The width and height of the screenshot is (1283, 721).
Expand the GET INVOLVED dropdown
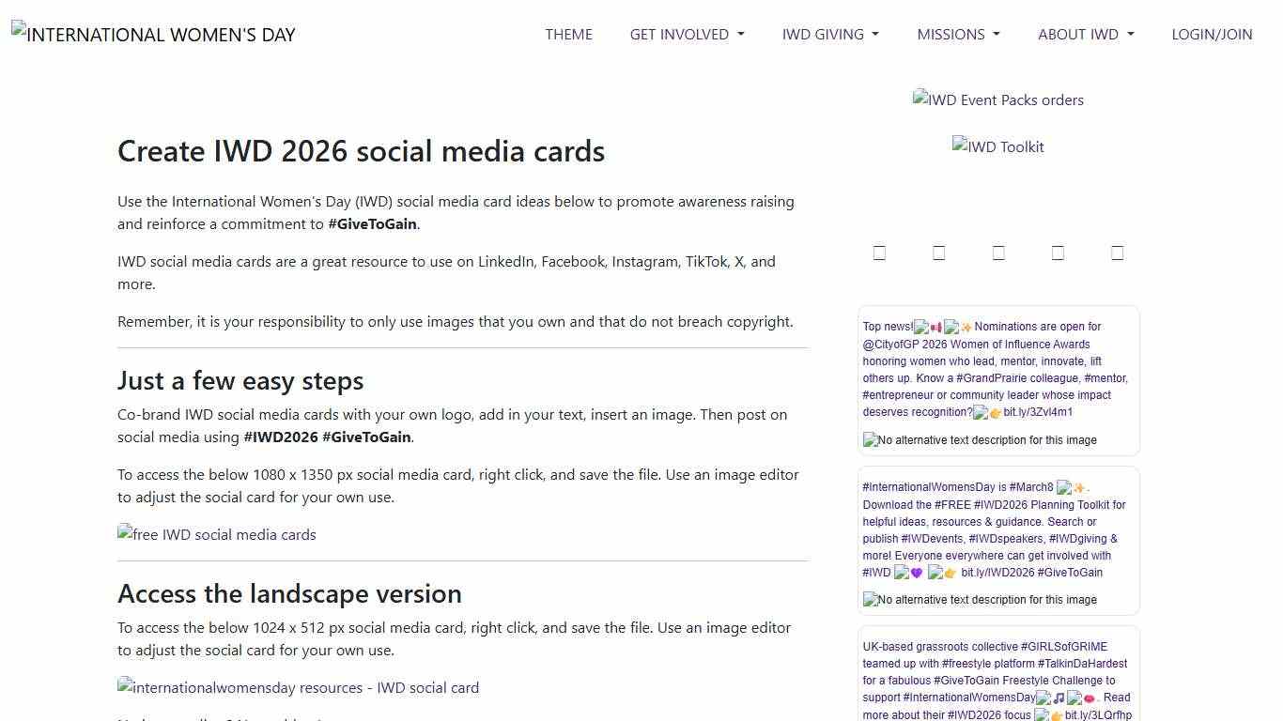point(687,34)
